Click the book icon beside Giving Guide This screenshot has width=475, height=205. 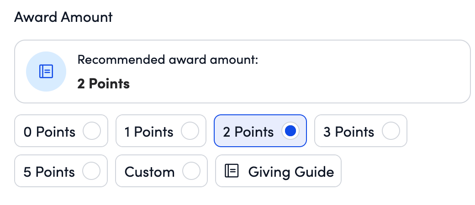(232, 171)
